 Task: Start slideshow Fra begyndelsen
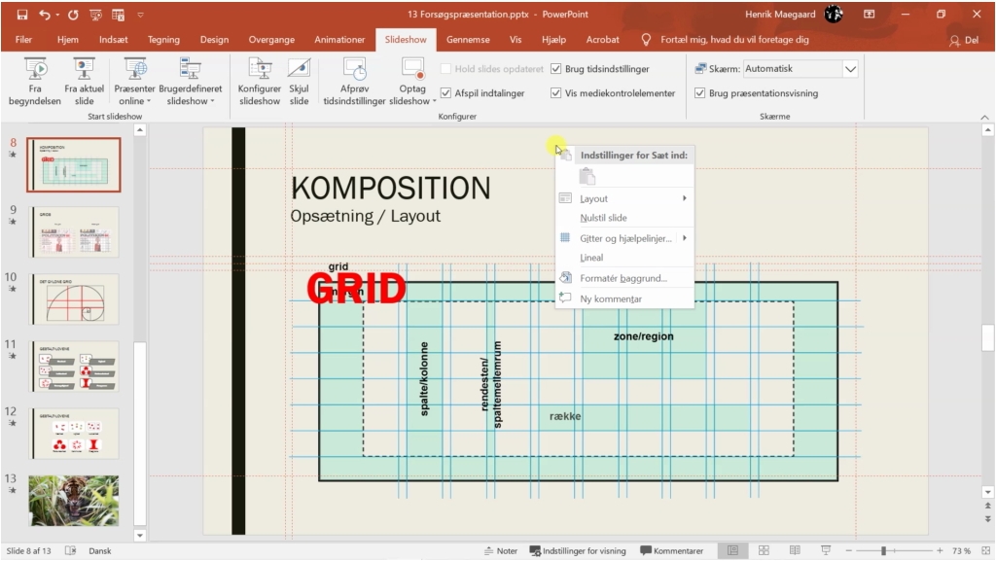35,82
